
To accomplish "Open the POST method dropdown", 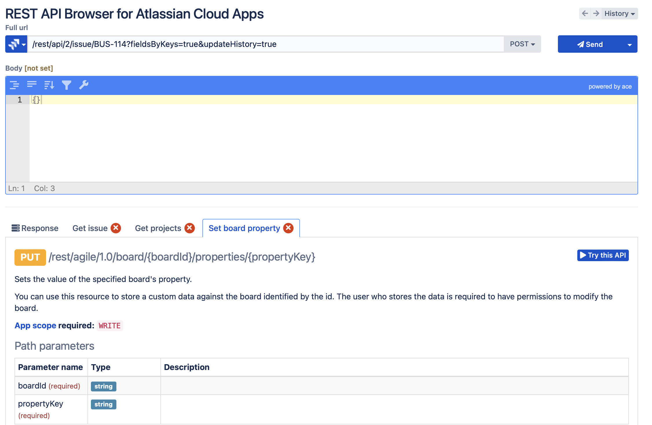I will coord(522,44).
